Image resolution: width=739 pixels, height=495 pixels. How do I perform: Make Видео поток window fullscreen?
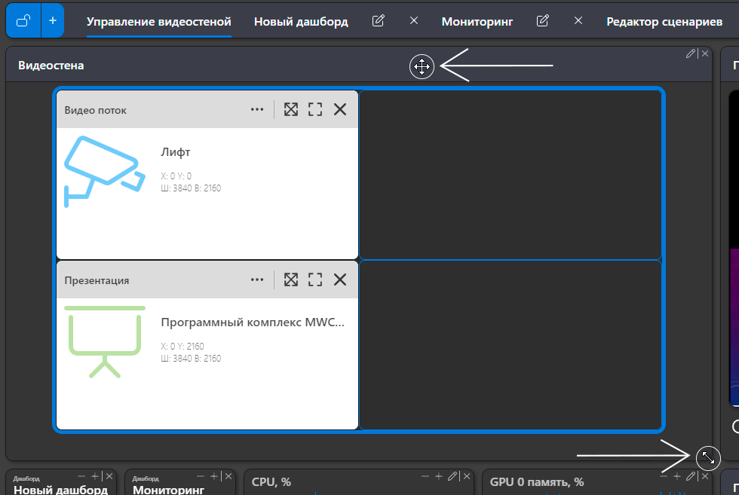tap(315, 109)
